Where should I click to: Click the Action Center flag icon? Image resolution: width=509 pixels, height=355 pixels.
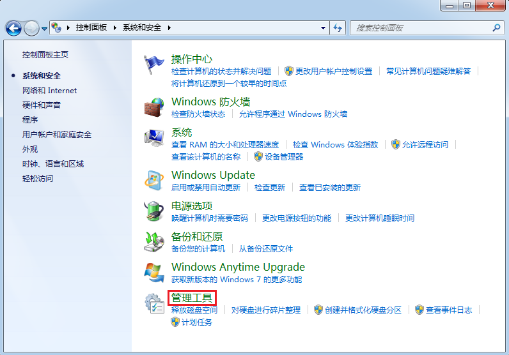click(x=154, y=64)
